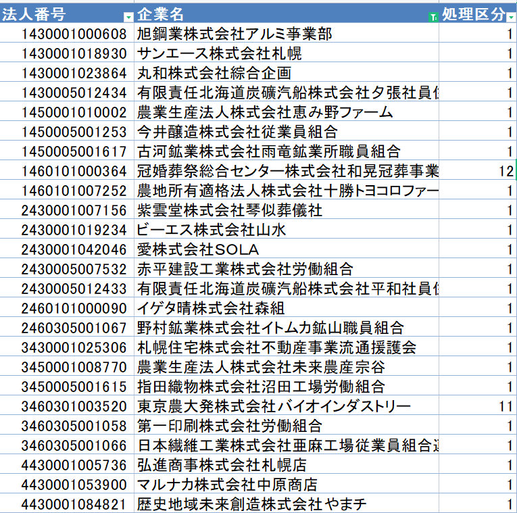Viewport: 517px width, 513px height.
Task: Select the 十勝トヨコロファー company cell
Action: (287, 189)
